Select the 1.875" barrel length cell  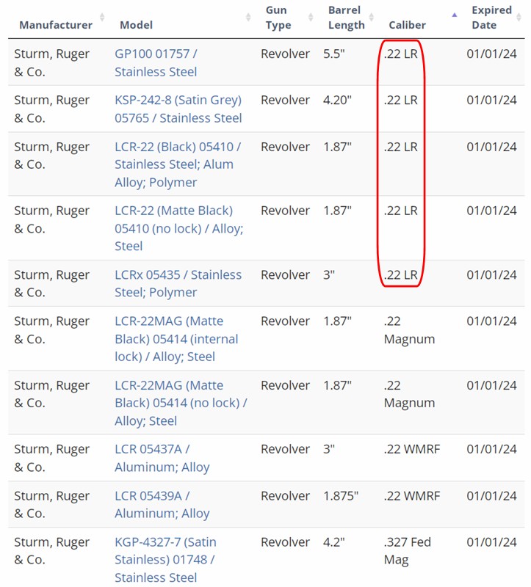341,495
